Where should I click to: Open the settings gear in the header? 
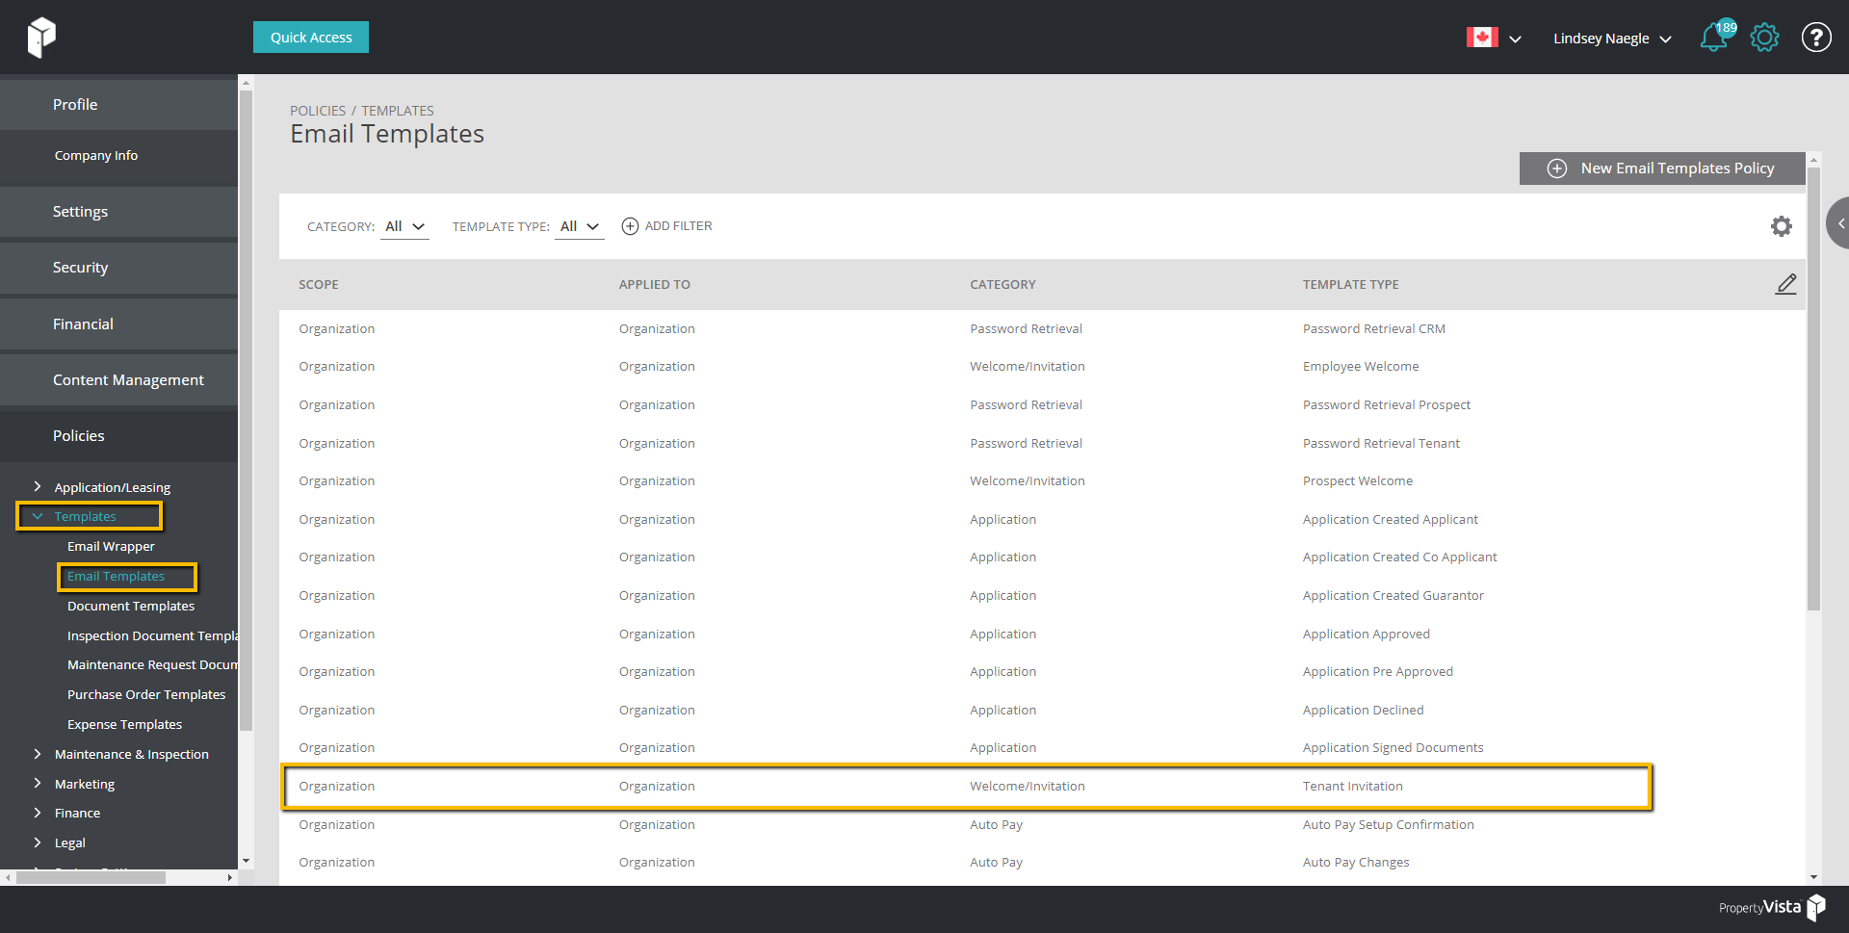pos(1764,38)
